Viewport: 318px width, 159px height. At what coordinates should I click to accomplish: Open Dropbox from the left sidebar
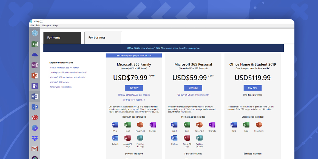point(35,138)
